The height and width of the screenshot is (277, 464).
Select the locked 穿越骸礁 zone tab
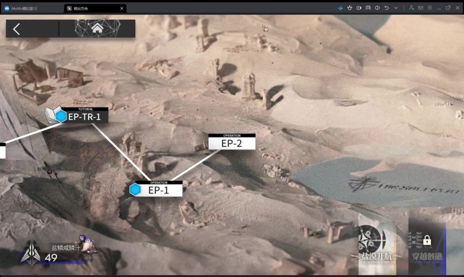427,245
